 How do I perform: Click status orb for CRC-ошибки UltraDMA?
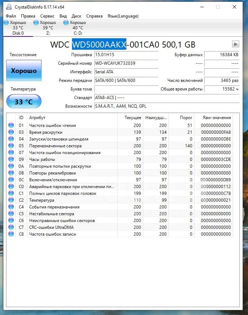click(x=11, y=227)
